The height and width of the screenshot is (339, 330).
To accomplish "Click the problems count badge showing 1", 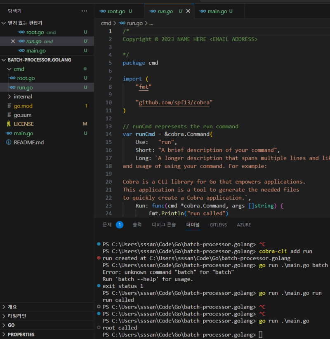I will 119,225.
